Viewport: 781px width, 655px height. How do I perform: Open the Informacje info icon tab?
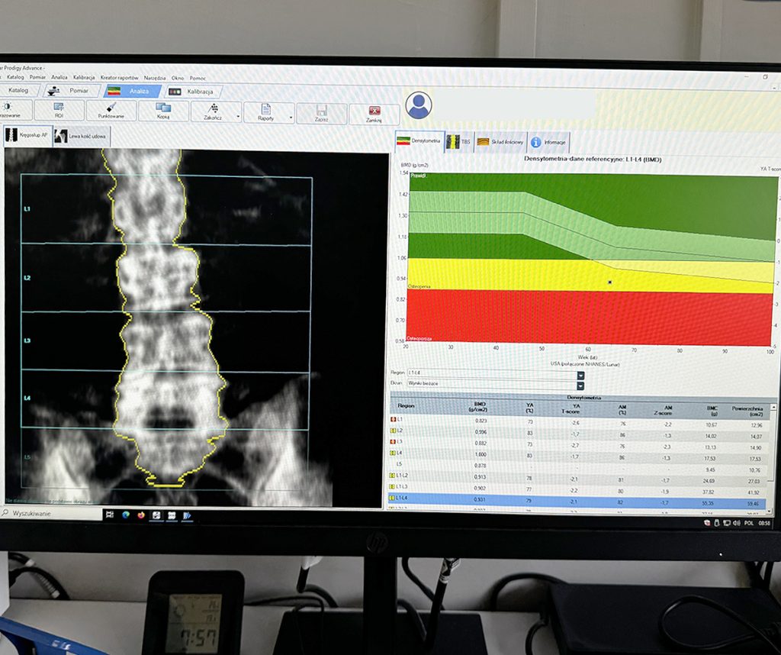coord(536,142)
